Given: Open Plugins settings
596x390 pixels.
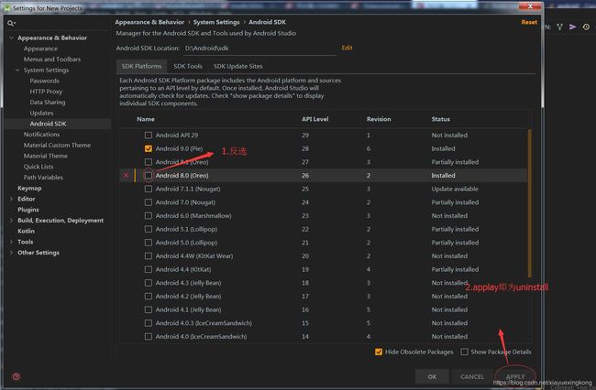Looking at the screenshot, I should [x=28, y=210].
